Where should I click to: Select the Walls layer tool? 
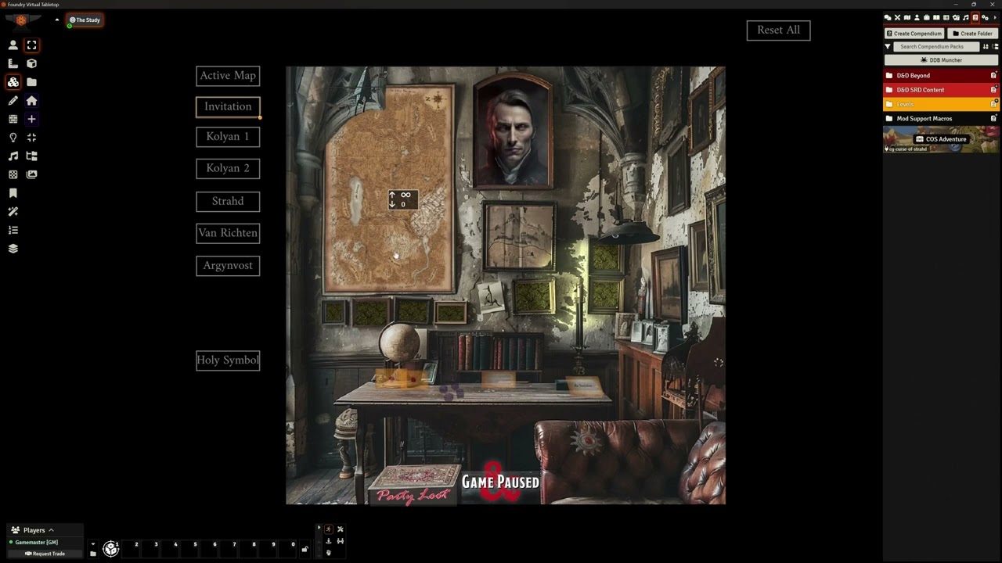click(13, 119)
